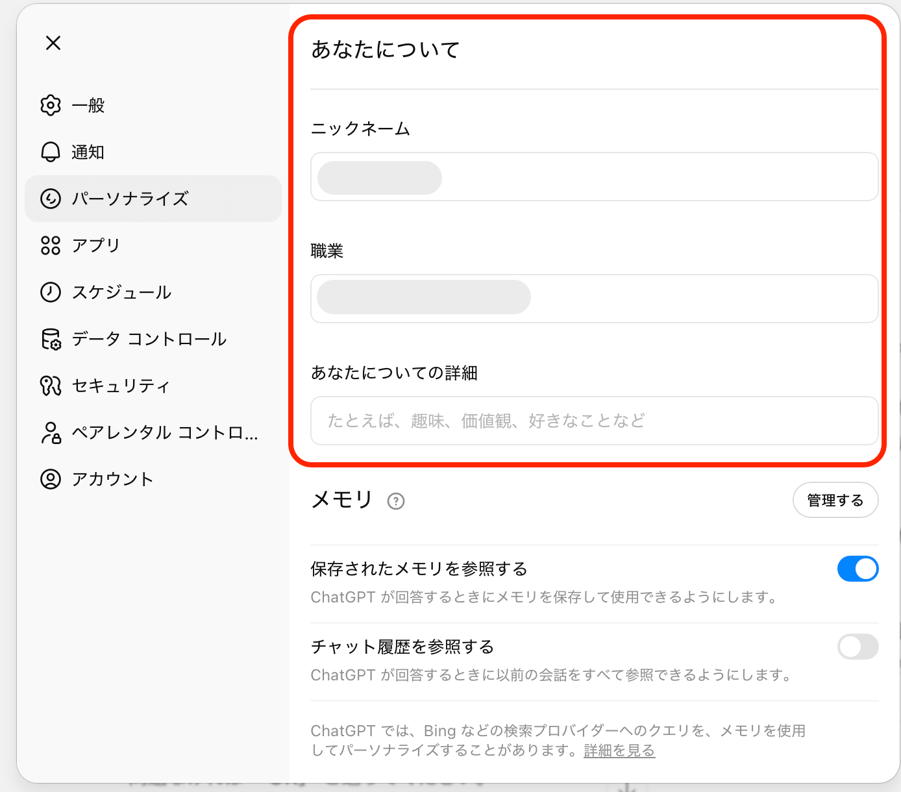The height and width of the screenshot is (792, 901).
Task: Open the 通知 settings tab
Action: click(88, 152)
